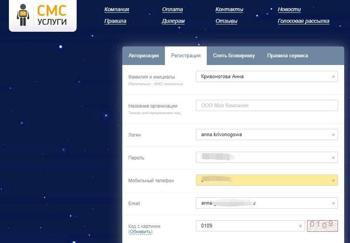Click the Фамилия и инициалы input field
The image size is (350, 243).
click(263, 77)
